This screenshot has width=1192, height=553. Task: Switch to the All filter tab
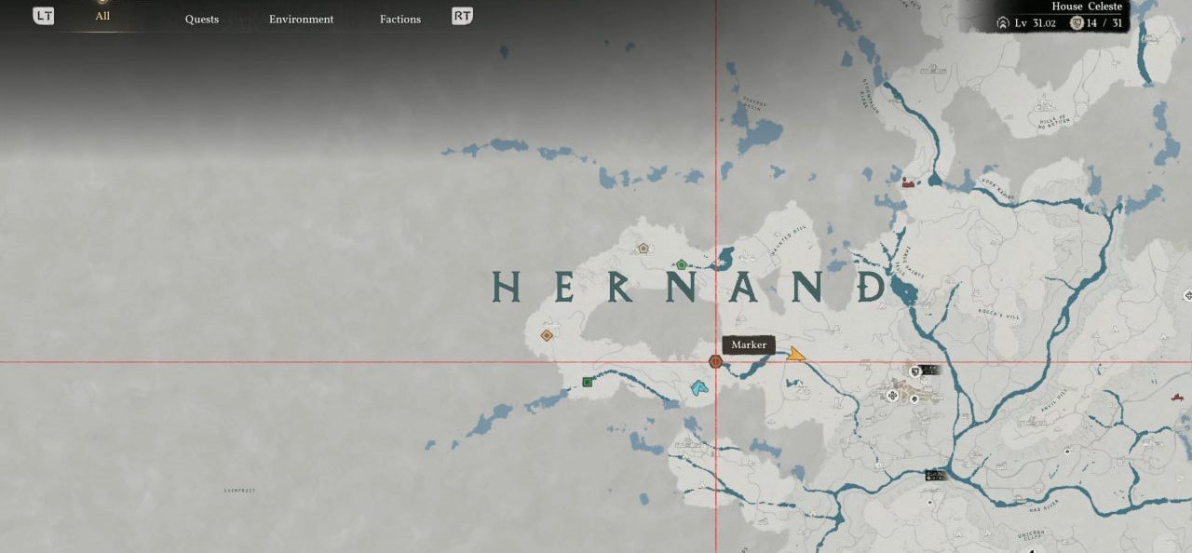102,16
